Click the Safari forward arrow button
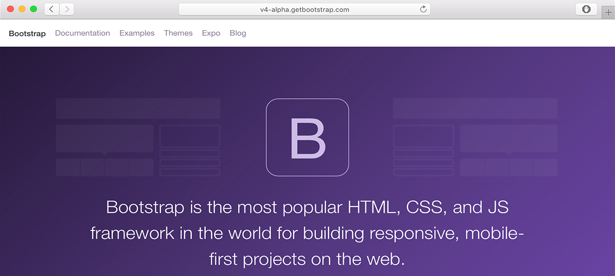This screenshot has width=615, height=276. click(67, 9)
